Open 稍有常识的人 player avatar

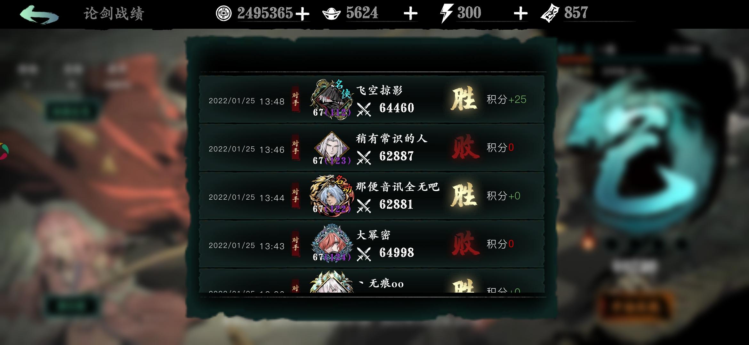coord(331,148)
